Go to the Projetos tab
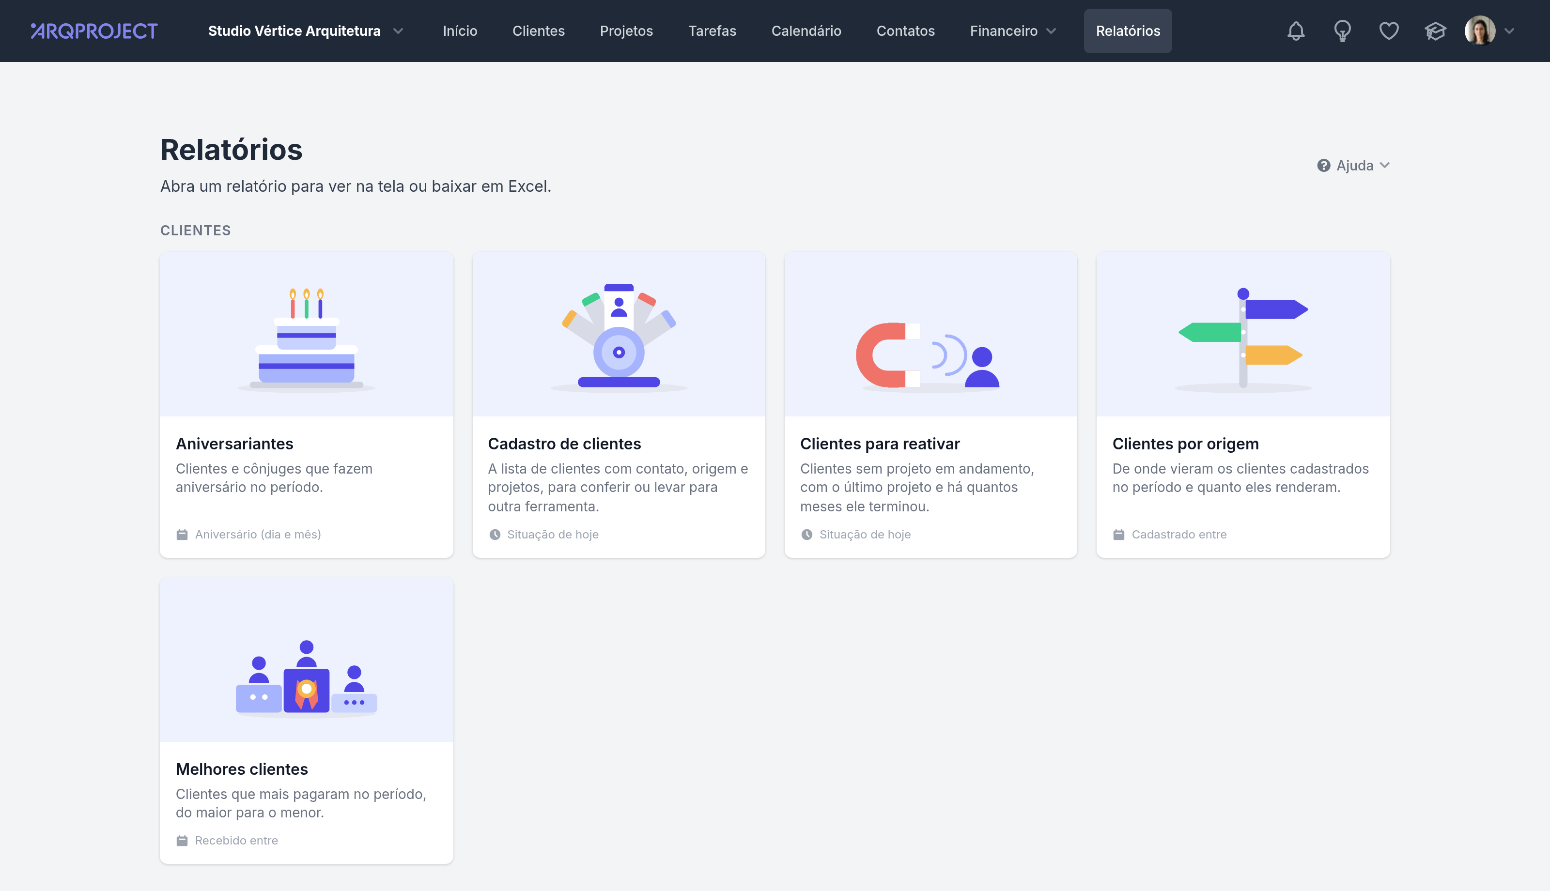 click(626, 31)
